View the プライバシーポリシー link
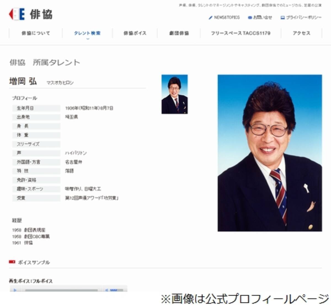This screenshot has height=305, width=331. click(x=304, y=17)
